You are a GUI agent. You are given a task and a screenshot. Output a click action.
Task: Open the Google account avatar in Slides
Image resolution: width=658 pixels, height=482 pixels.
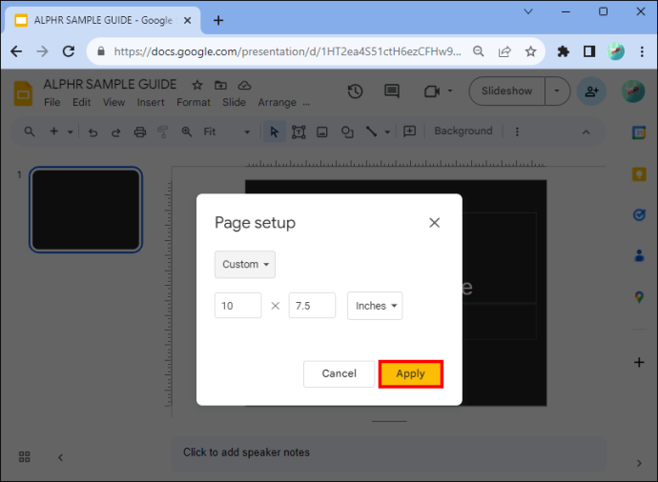click(x=633, y=90)
